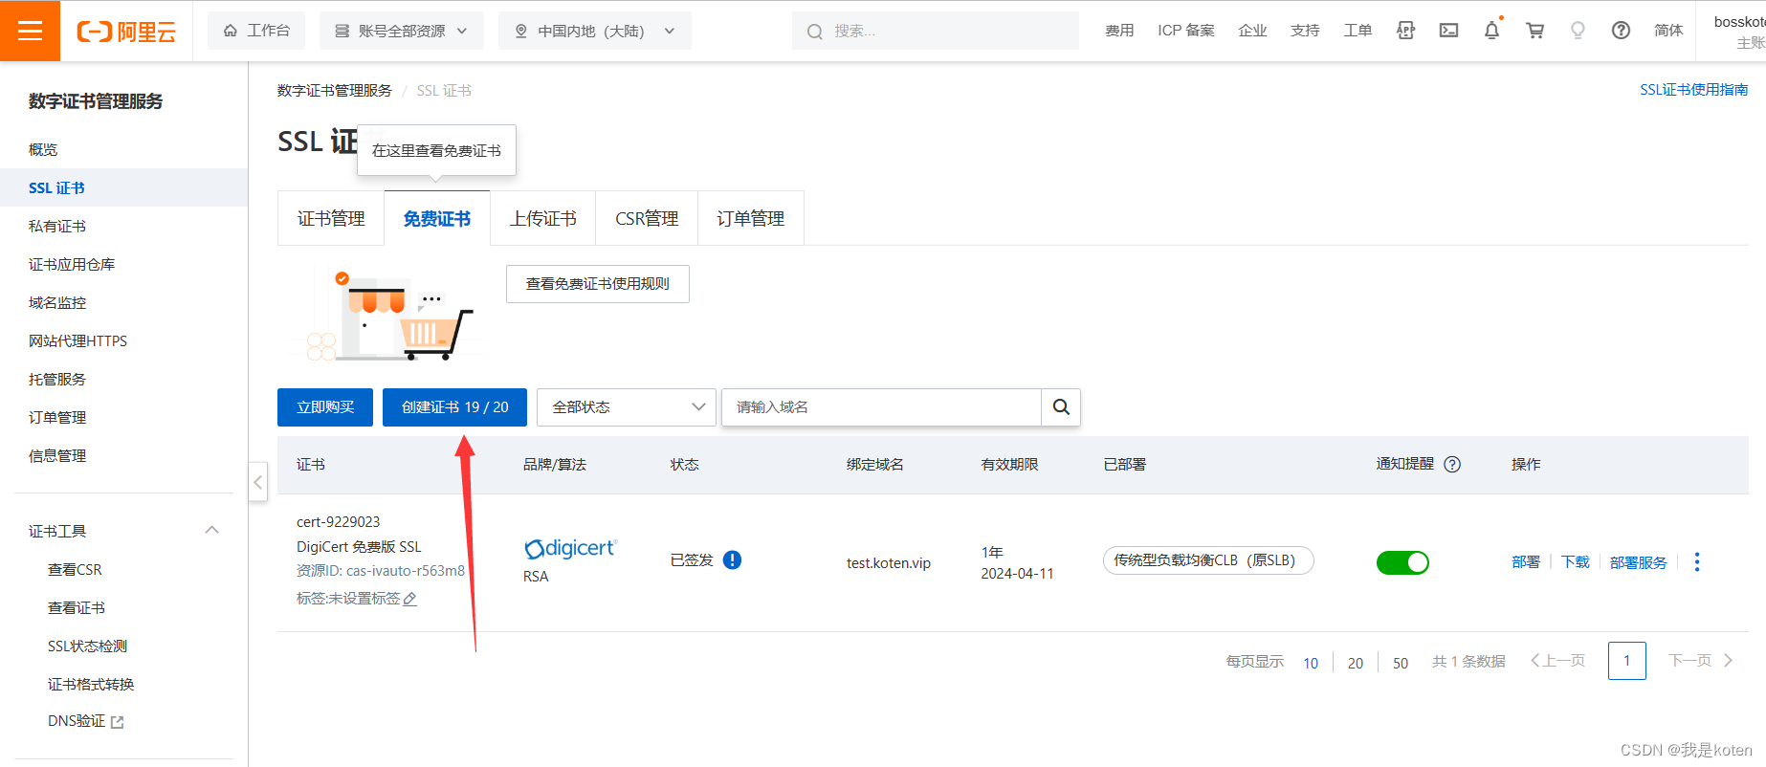Open the 企业 top menu
1766x767 pixels.
pos(1252,31)
